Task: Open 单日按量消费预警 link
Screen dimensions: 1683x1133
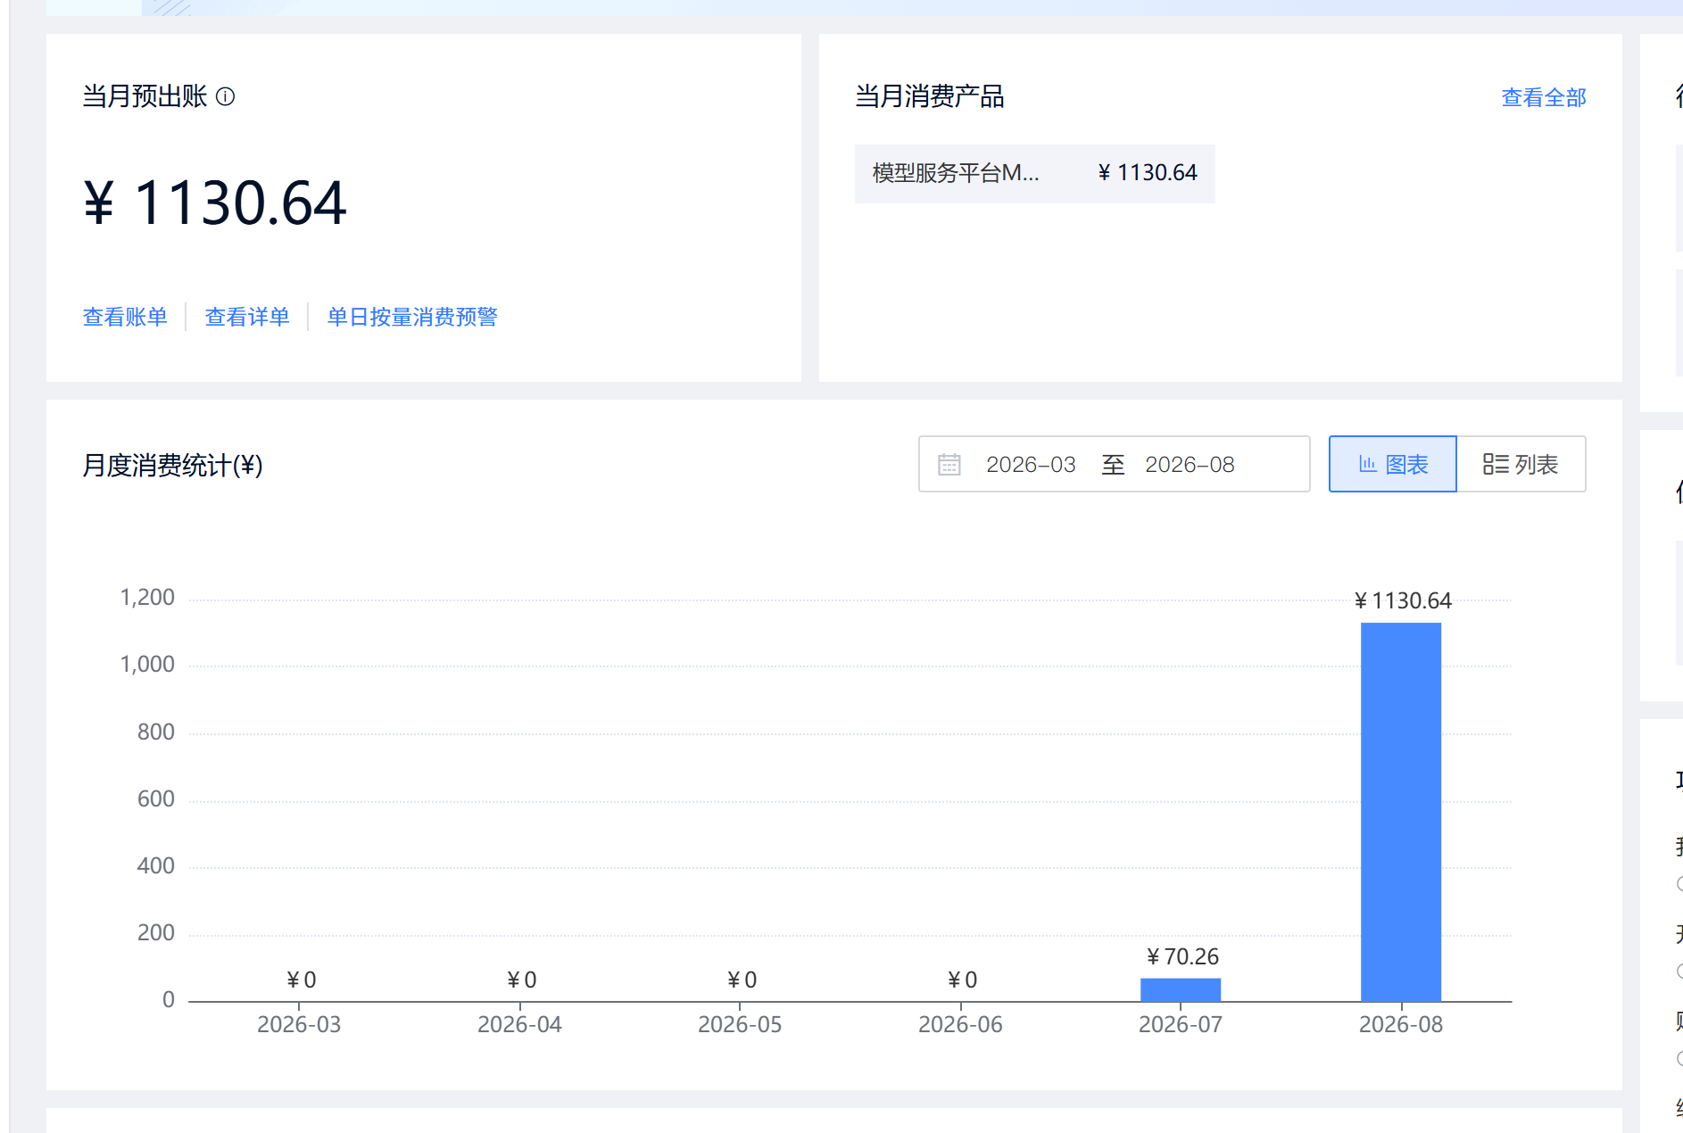Action: (412, 317)
